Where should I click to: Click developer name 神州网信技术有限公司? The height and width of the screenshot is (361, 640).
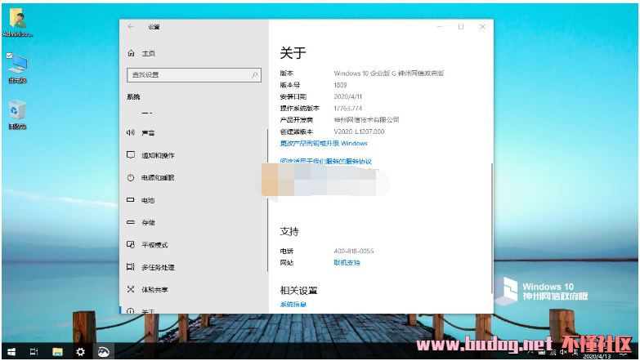tap(366, 120)
